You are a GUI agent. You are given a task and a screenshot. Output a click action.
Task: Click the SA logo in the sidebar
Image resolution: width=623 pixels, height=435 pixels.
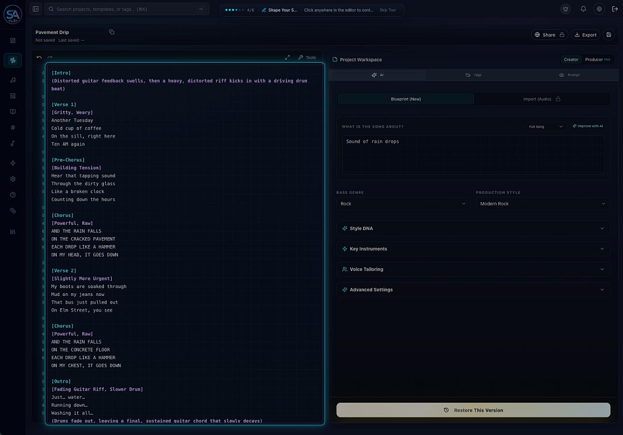click(13, 14)
